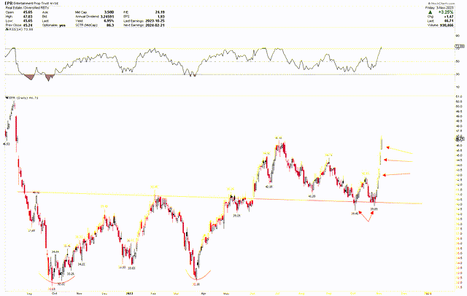Click the RSI(14) indicator legend marker

[x=7, y=29]
